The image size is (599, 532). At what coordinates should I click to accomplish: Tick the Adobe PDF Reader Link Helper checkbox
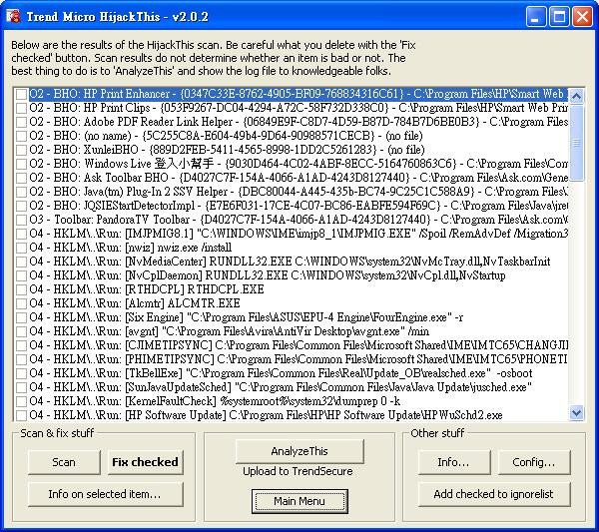(21, 122)
